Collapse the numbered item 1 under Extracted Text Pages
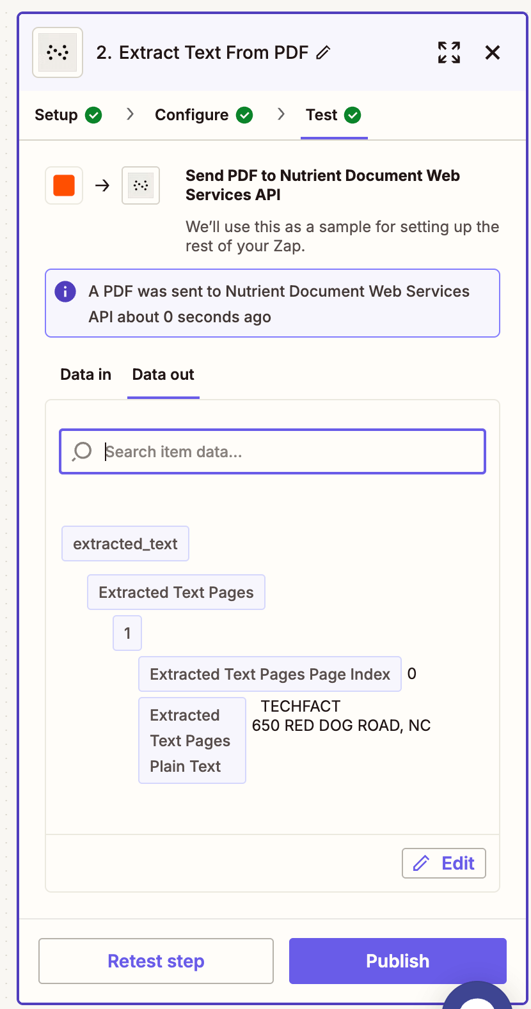 point(127,632)
